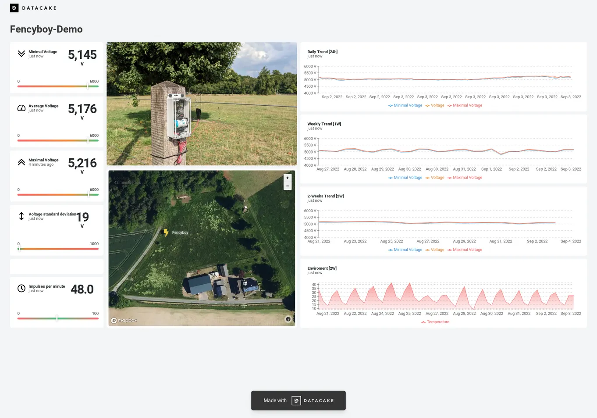597x418 pixels.
Task: Click the Average Voltage gauge icon
Action: (x=21, y=108)
